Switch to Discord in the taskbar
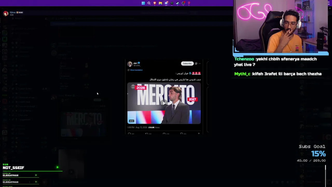This screenshot has height=187, width=332. point(166,3)
